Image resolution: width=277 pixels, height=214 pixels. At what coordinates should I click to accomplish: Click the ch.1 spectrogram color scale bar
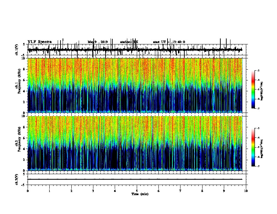tap(253, 90)
